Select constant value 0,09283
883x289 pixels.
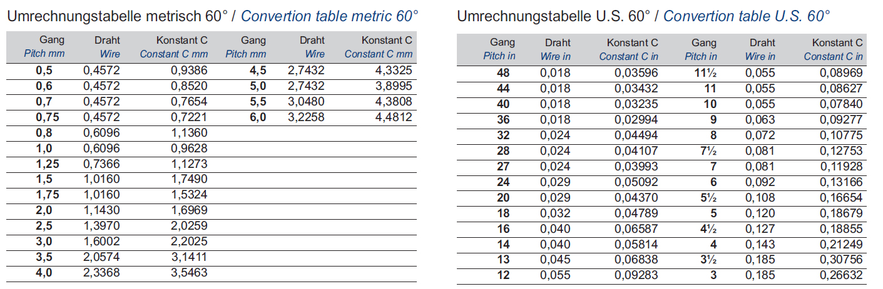[x=636, y=275]
